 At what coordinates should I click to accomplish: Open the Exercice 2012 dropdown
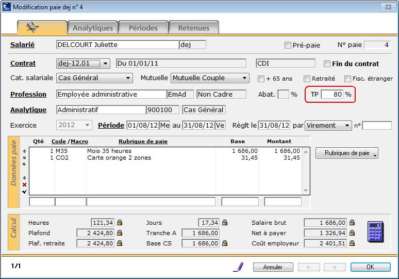(x=74, y=125)
